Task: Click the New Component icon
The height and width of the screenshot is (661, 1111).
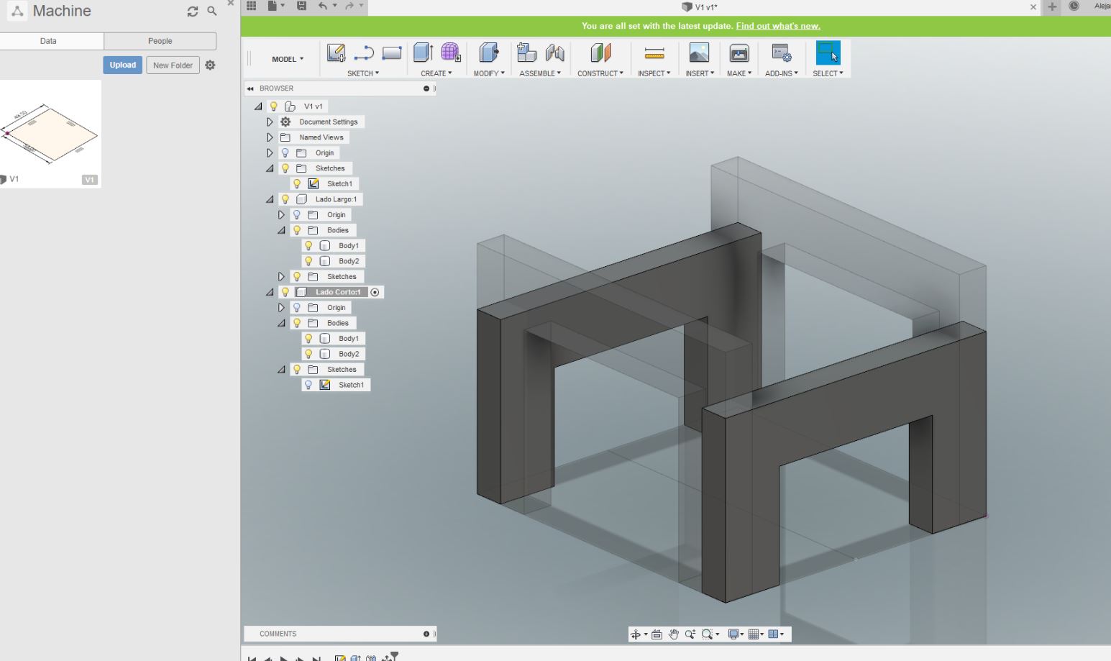Action: tap(527, 53)
